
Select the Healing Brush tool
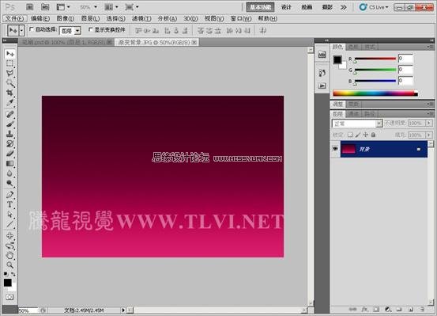coord(10,114)
